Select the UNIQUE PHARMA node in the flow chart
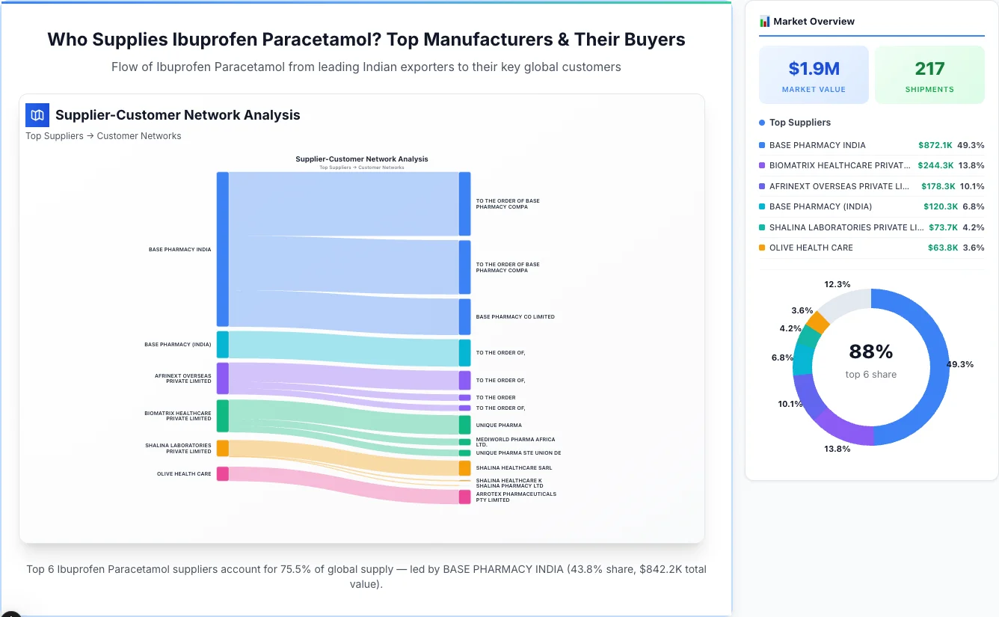The image size is (999, 617). pos(464,425)
